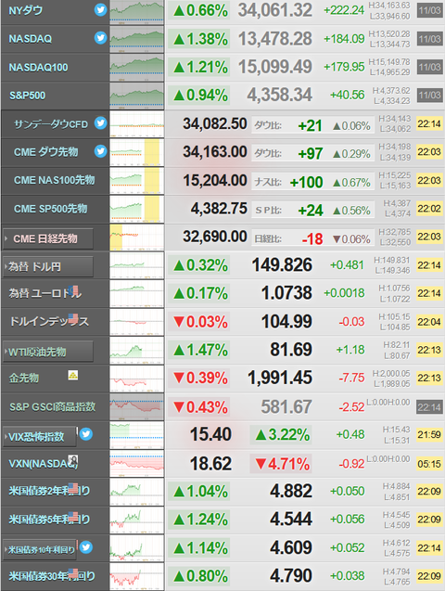The width and height of the screenshot is (445, 591).
Task: Click NASDAQ100 value 15,099.49
Action: pyautogui.click(x=275, y=67)
